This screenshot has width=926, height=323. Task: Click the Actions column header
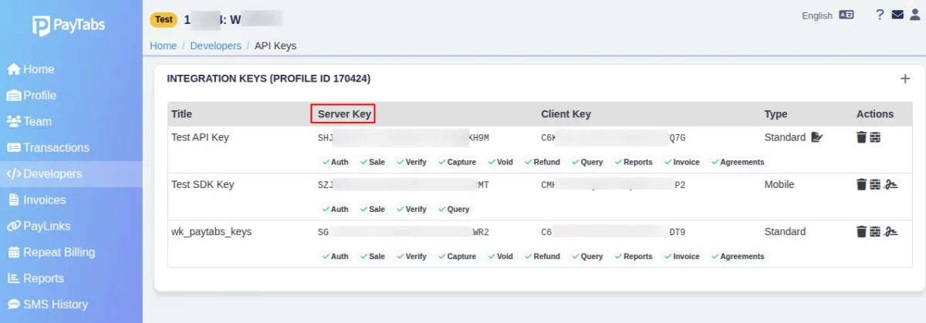click(875, 114)
